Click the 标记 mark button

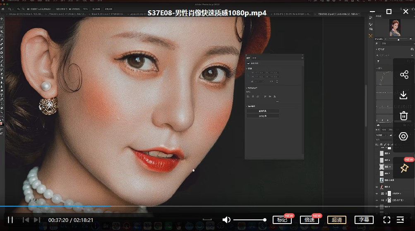(x=282, y=220)
